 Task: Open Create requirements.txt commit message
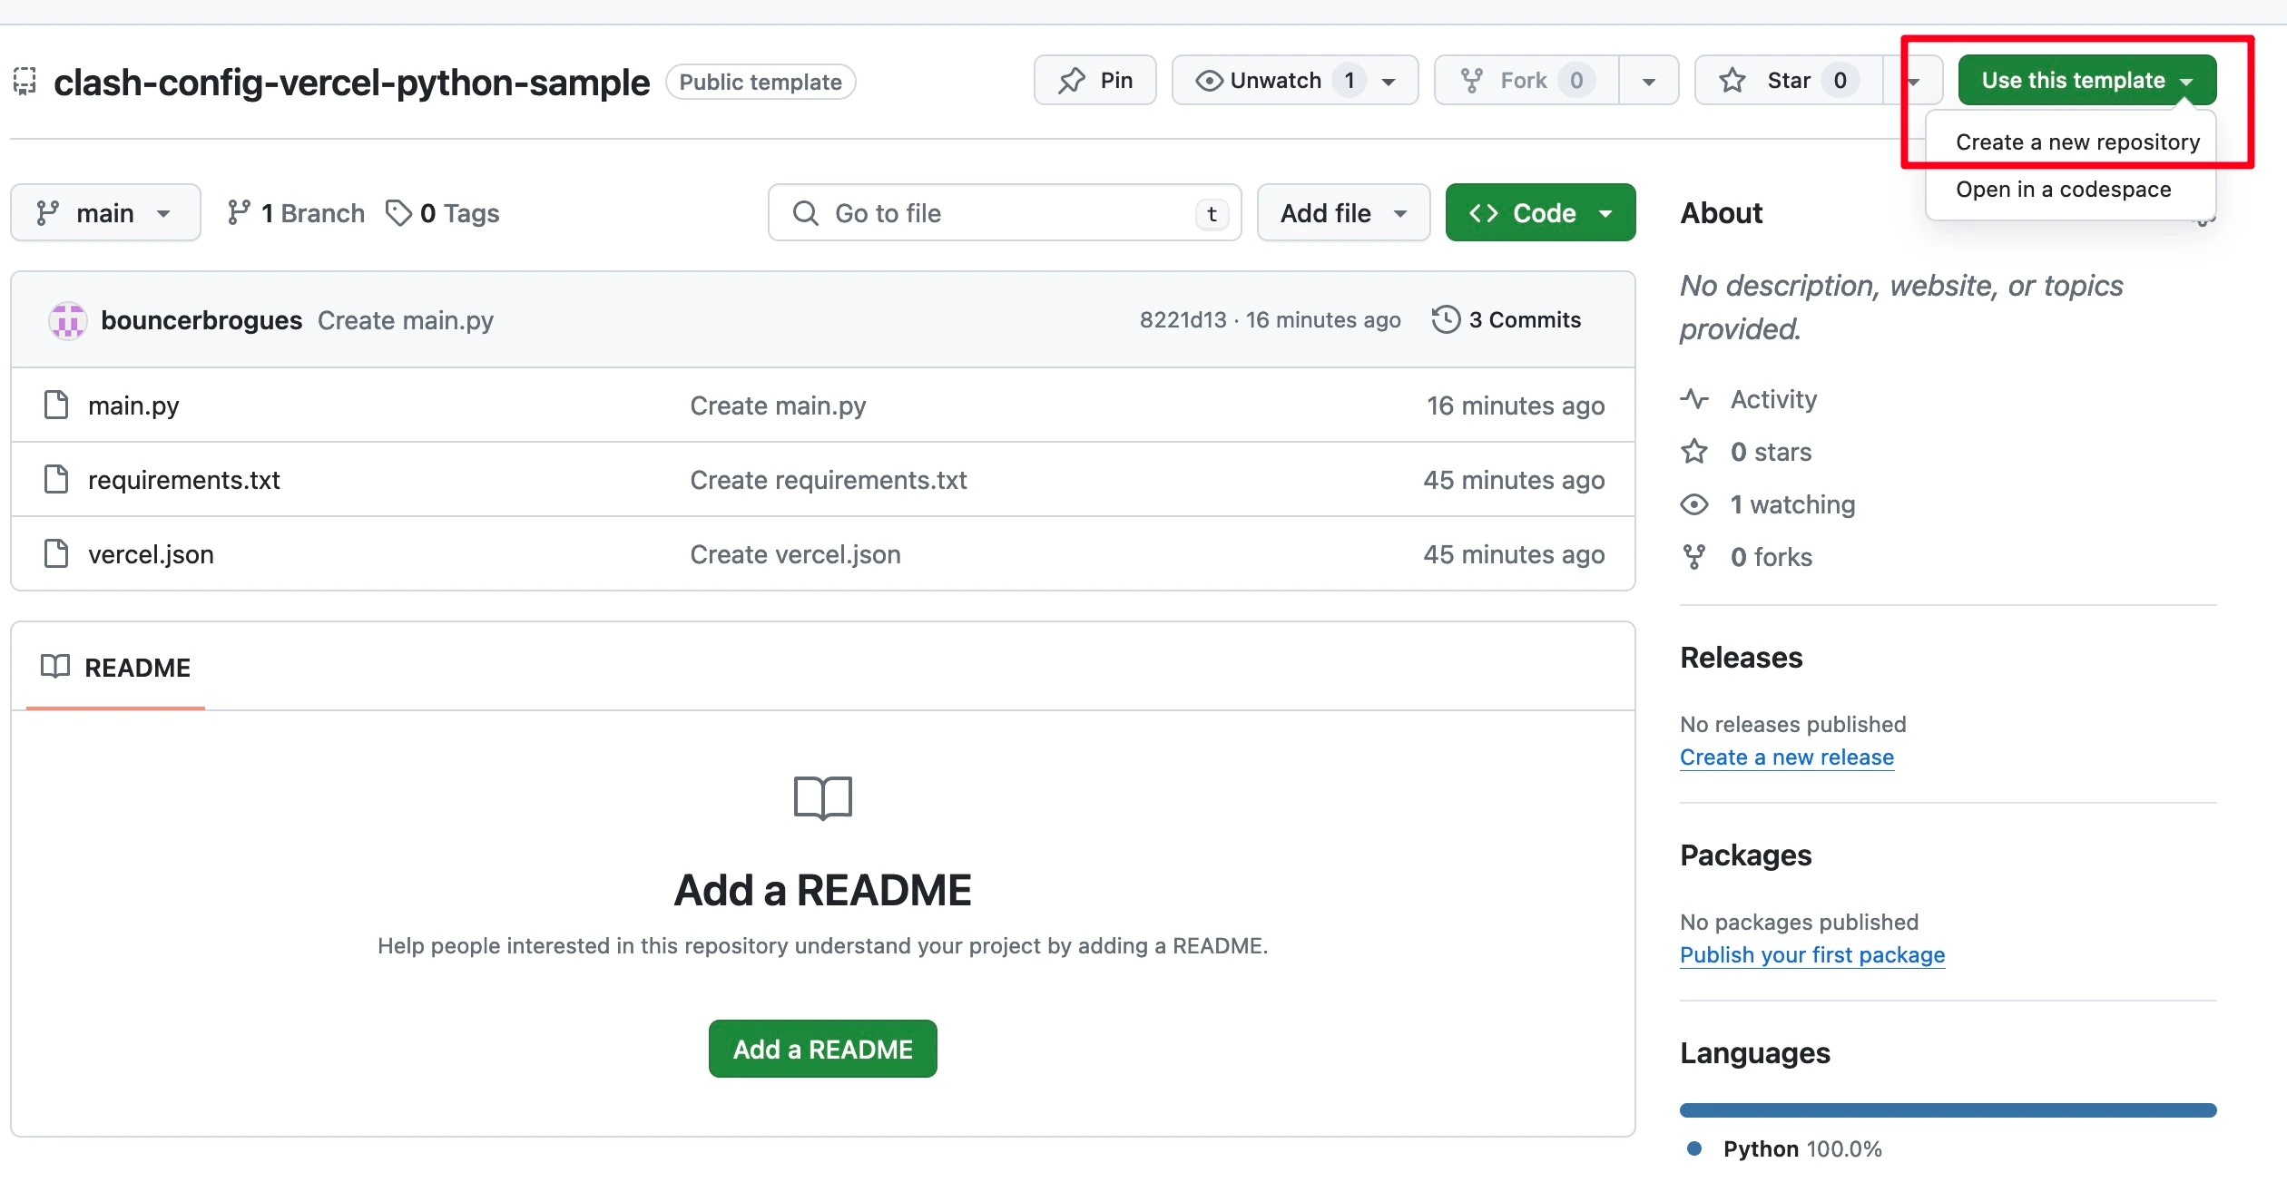coord(829,480)
